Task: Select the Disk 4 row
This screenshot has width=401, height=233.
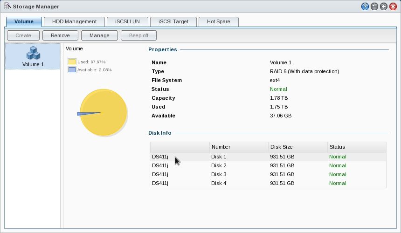Action: click(268, 183)
